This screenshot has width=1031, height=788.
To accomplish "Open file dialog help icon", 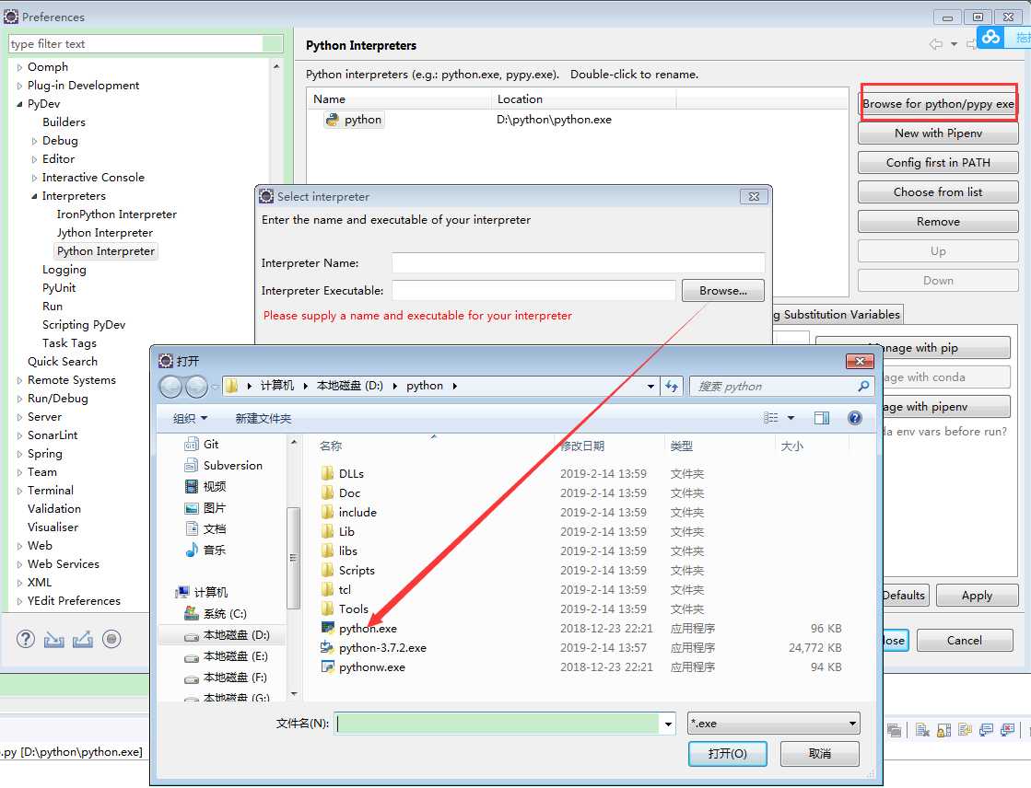I will pos(855,418).
